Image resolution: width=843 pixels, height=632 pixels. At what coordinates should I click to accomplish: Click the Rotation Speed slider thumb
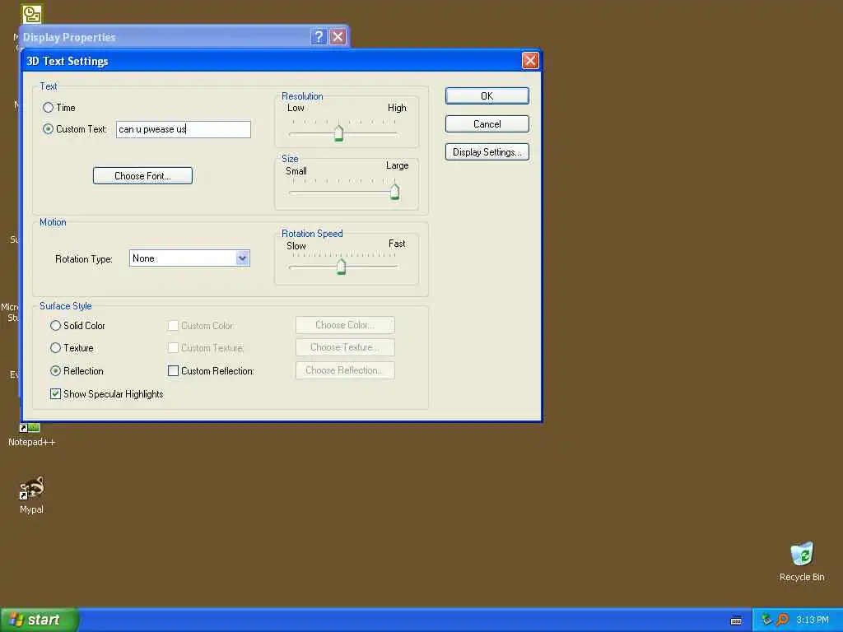pyautogui.click(x=341, y=266)
